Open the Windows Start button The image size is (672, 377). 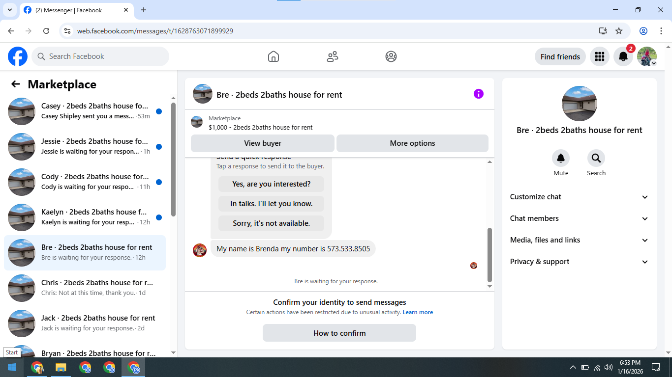coord(12,367)
